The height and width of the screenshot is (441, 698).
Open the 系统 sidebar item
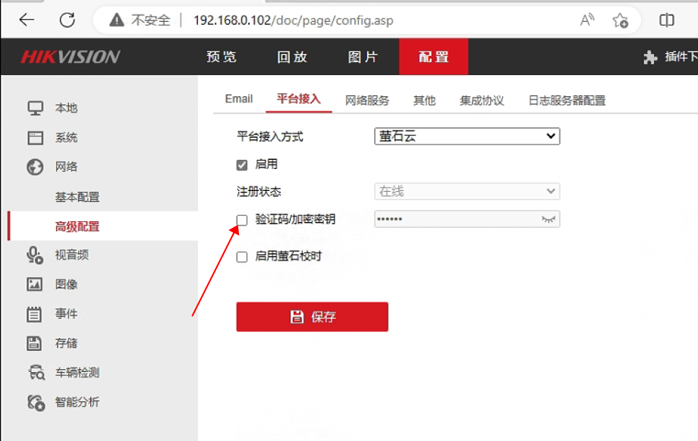coord(66,138)
